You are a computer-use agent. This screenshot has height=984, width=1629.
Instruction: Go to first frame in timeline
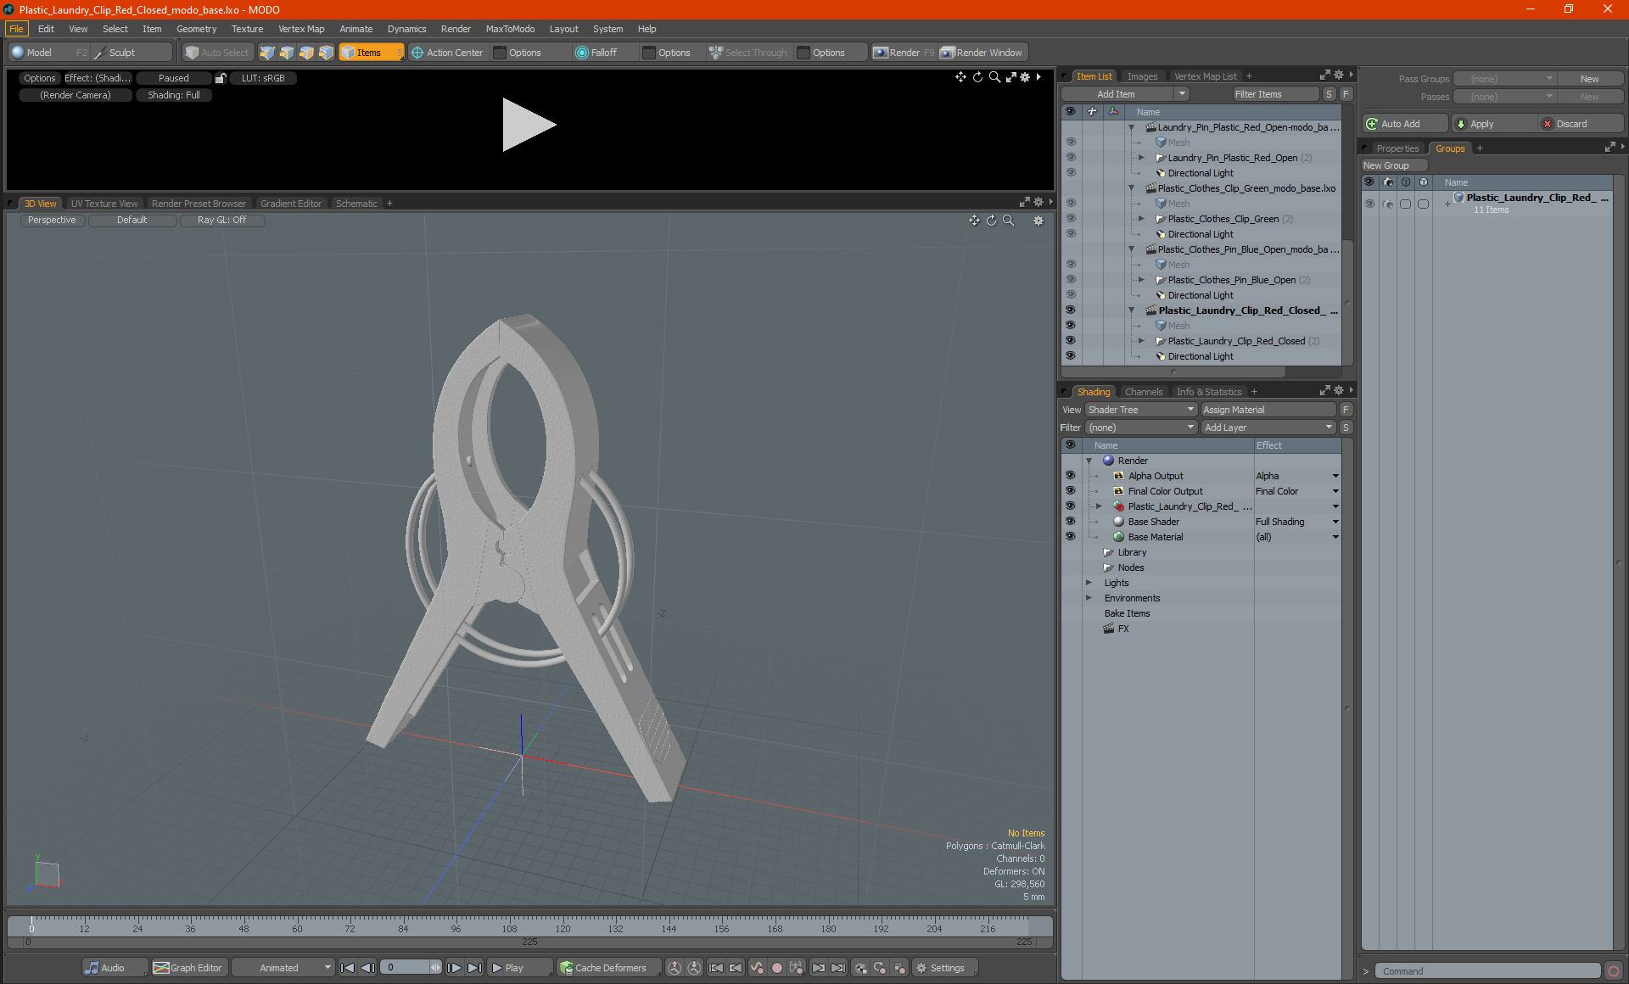347,968
